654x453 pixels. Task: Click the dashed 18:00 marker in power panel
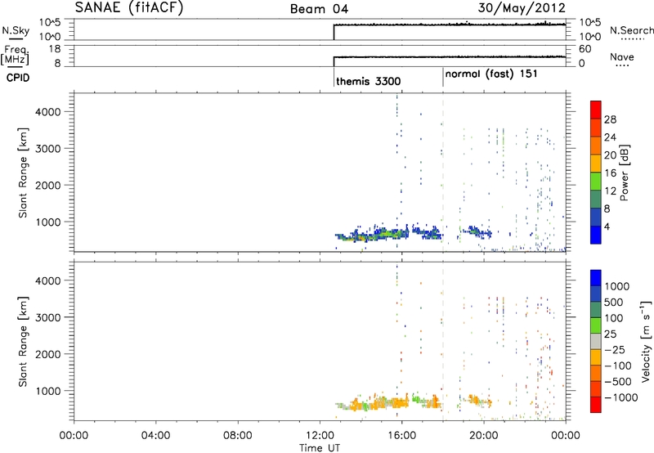coord(443,173)
